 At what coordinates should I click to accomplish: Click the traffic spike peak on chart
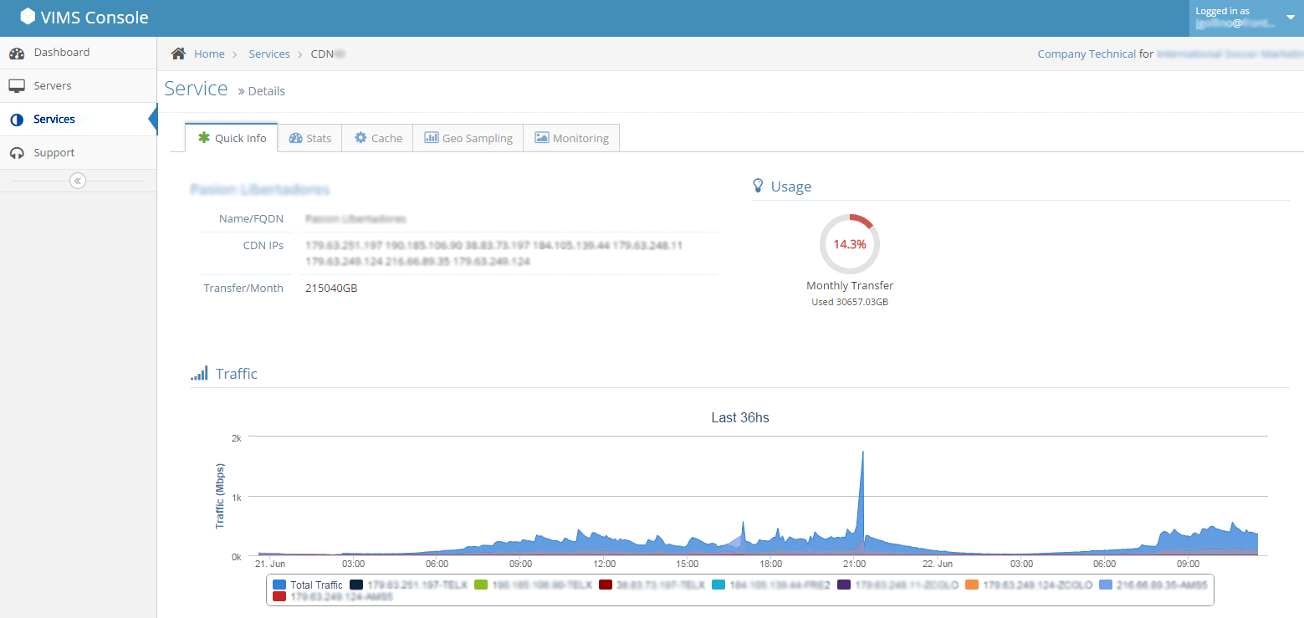[862, 453]
